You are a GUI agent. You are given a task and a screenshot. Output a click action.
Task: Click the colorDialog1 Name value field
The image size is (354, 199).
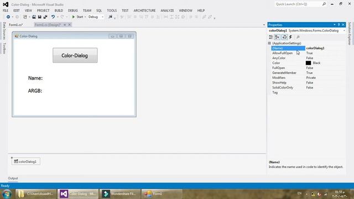click(x=325, y=48)
